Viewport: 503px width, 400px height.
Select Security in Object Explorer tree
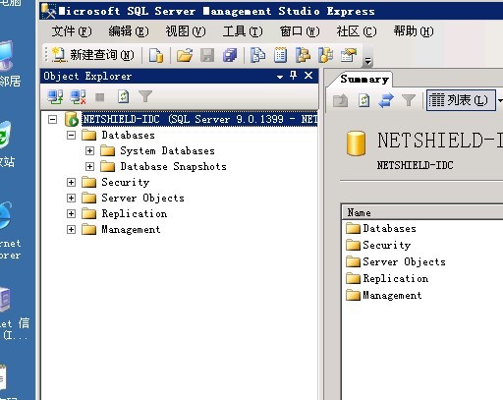[126, 182]
